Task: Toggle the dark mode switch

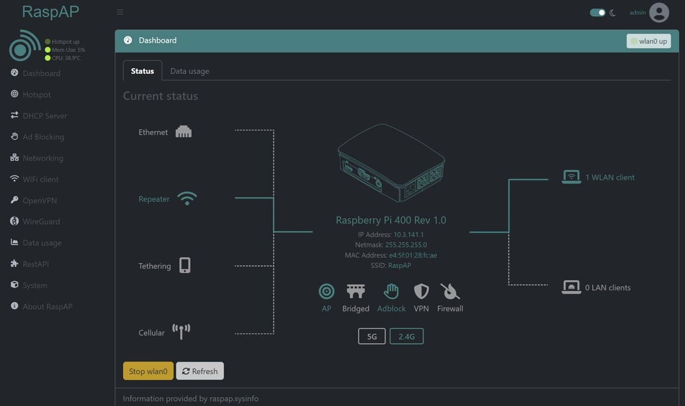Action: 597,13
